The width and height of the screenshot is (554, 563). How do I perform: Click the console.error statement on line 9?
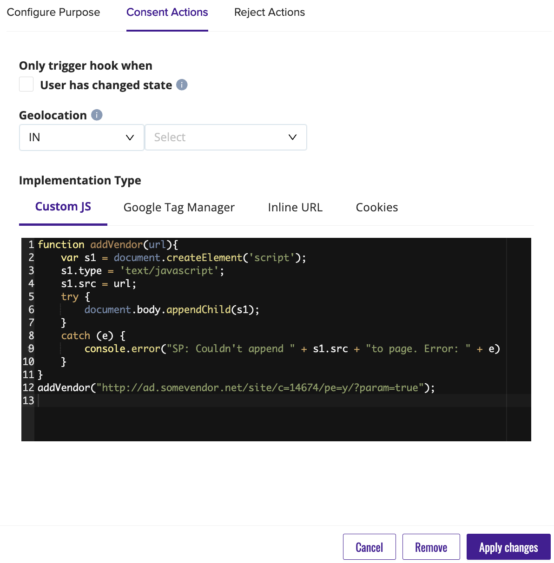pyautogui.click(x=122, y=349)
